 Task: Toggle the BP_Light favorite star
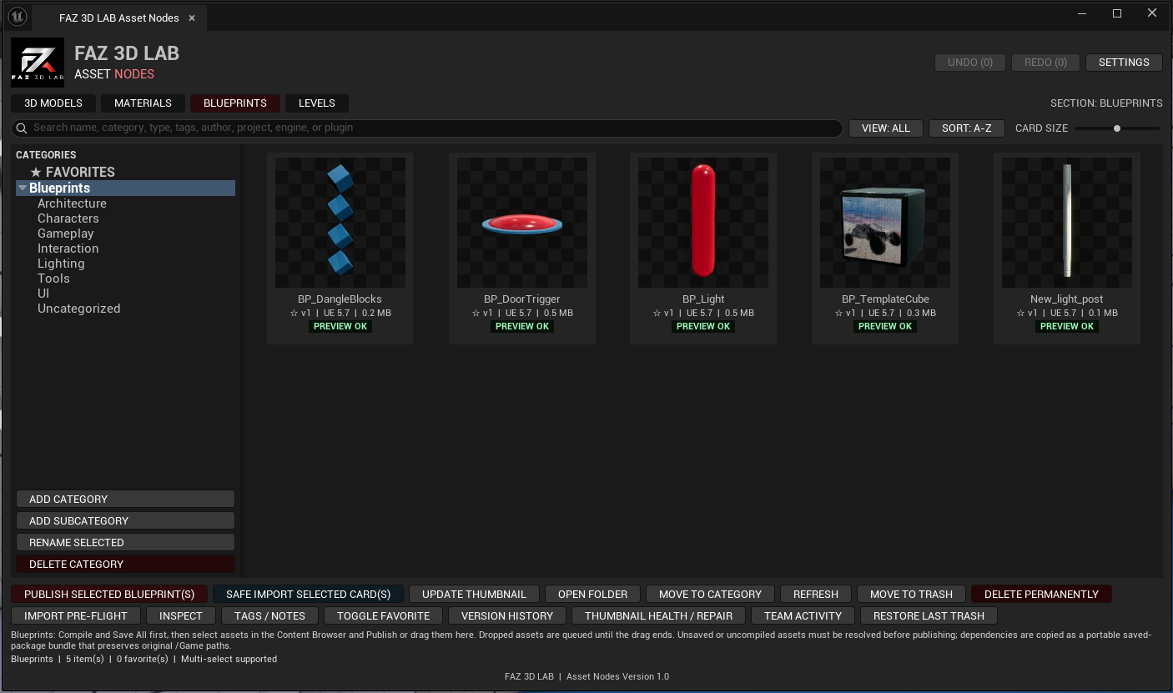tap(657, 314)
